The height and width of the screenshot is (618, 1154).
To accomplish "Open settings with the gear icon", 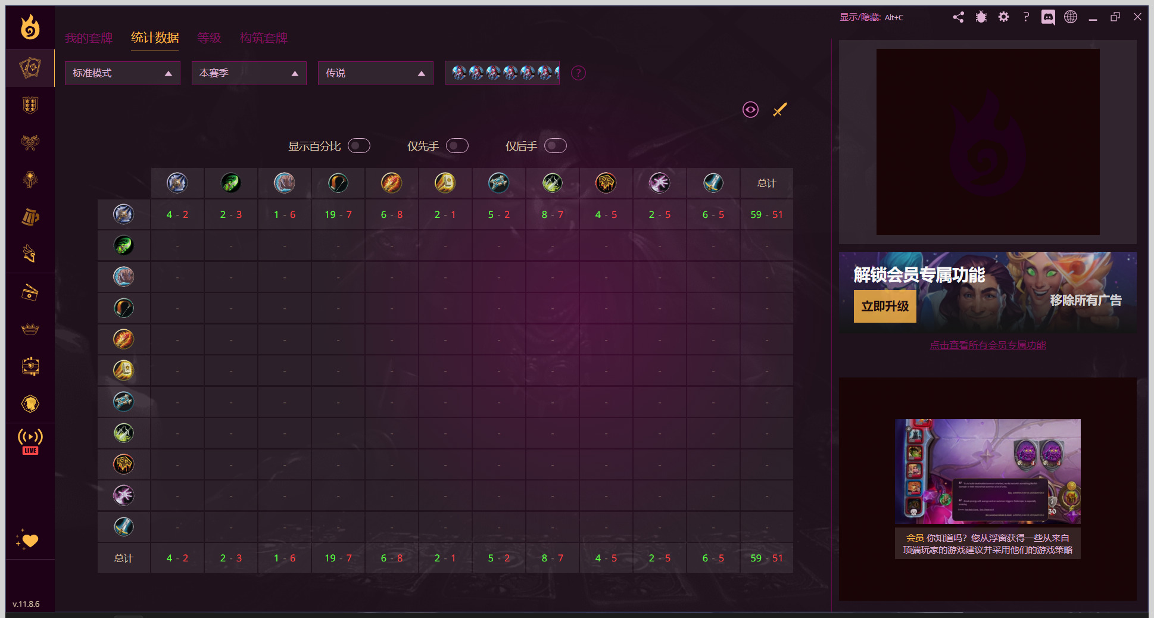I will pyautogui.click(x=1003, y=17).
